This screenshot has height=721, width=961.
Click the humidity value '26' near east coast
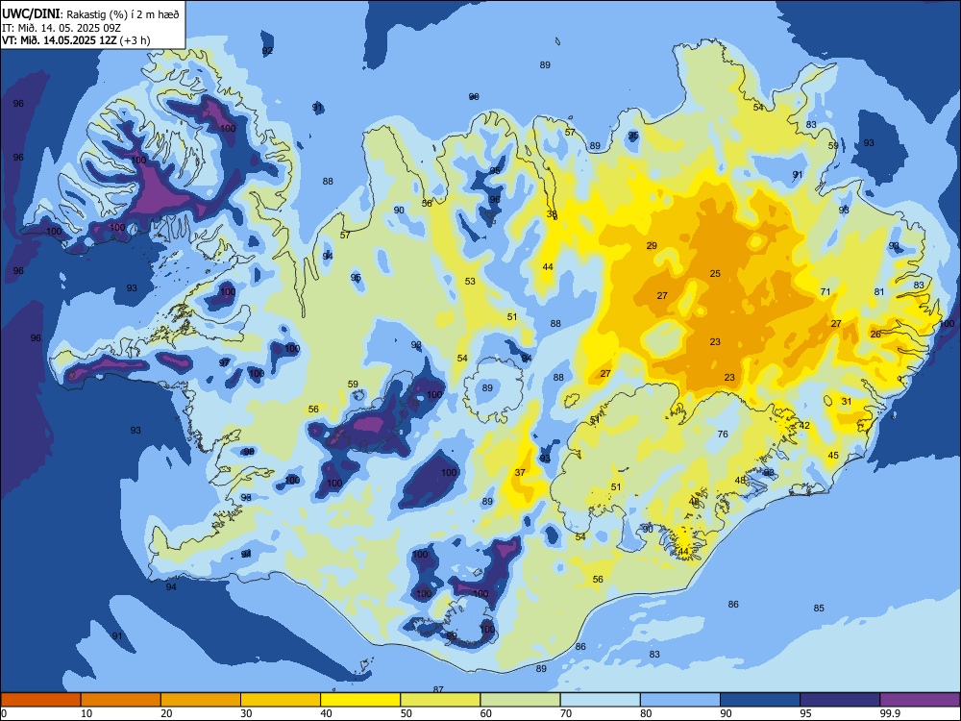tap(875, 335)
